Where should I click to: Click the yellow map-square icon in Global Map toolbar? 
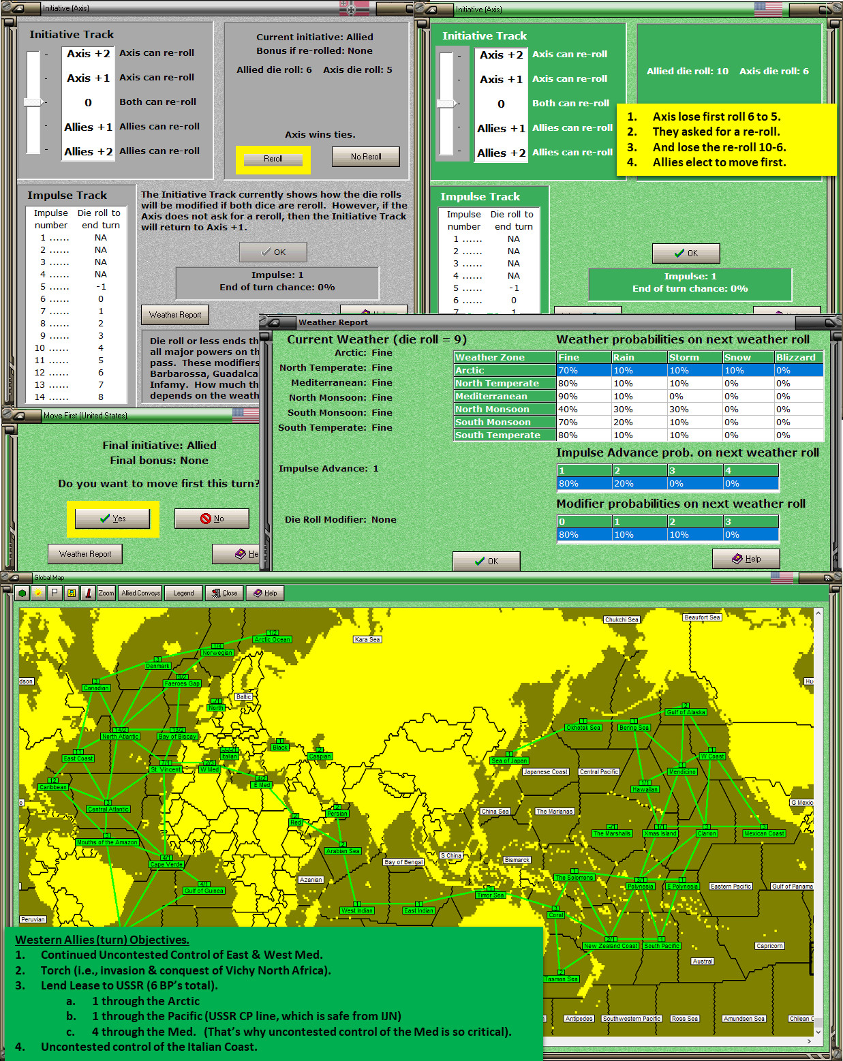point(72,593)
